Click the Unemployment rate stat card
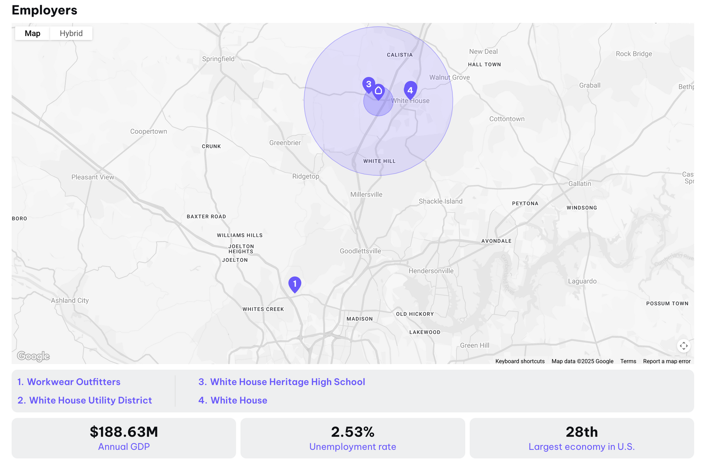Viewport: 708px width, 466px height. click(x=353, y=438)
